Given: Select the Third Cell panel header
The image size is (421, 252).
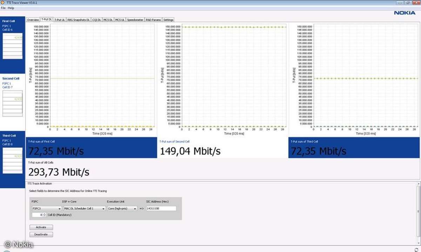Looking at the screenshot, I should click(x=9, y=135).
